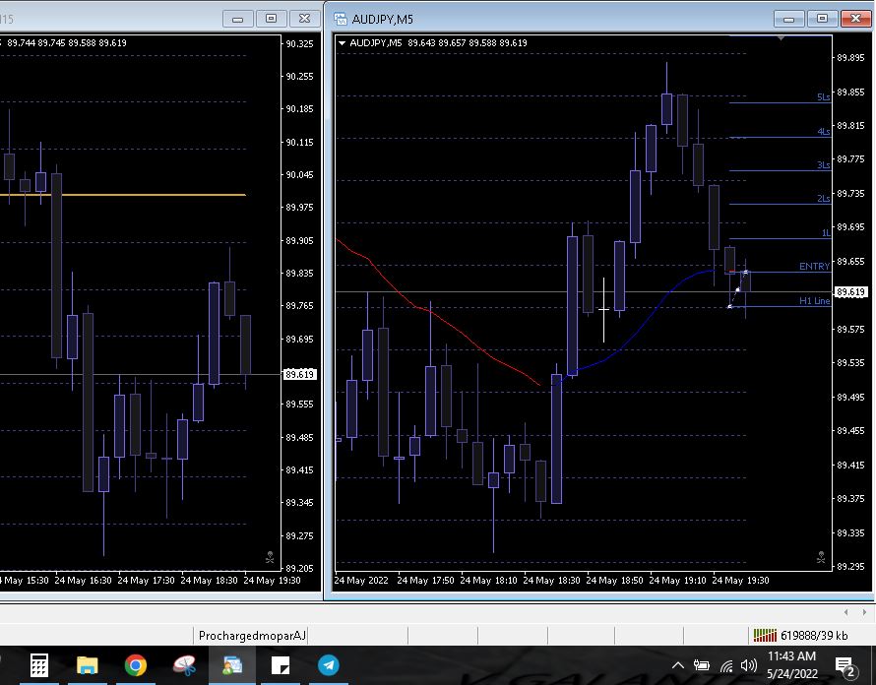Click the connection status bars indicator
876x685 pixels.
764,636
